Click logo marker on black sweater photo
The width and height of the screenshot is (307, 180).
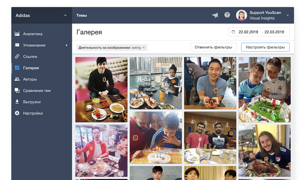104,80
